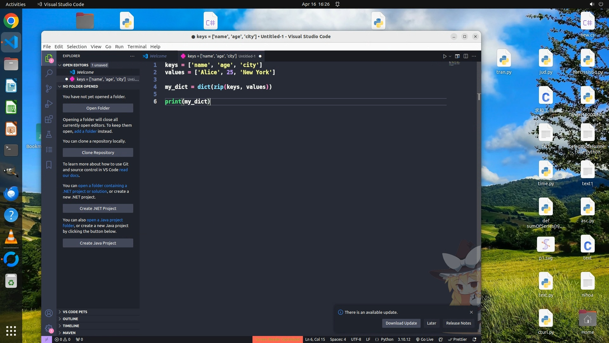This screenshot has height=343, width=609.
Task: Open the Testing flask view
Action: 49,134
